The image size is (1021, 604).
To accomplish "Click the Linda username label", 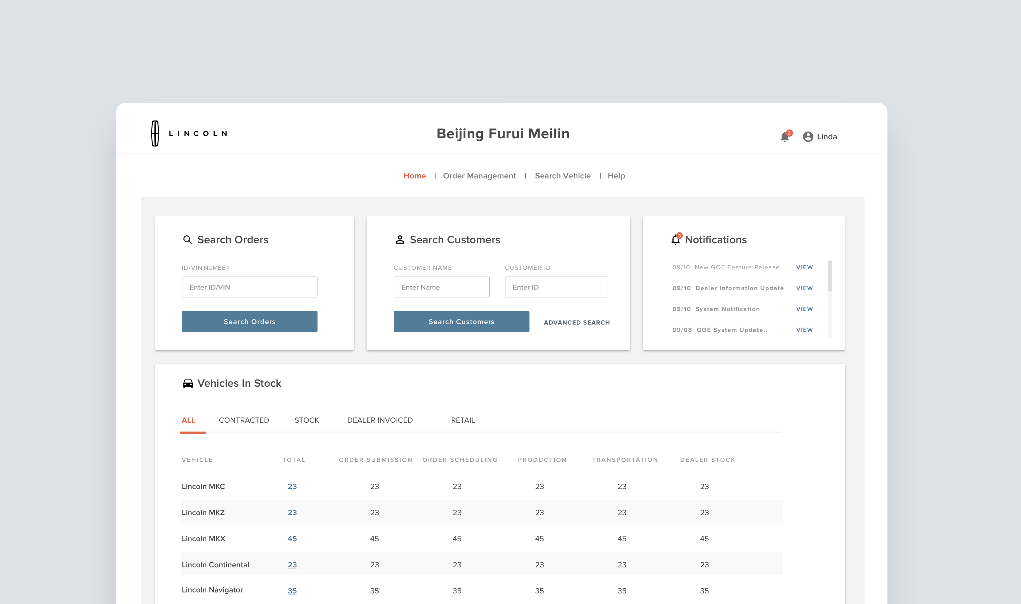I will [827, 137].
